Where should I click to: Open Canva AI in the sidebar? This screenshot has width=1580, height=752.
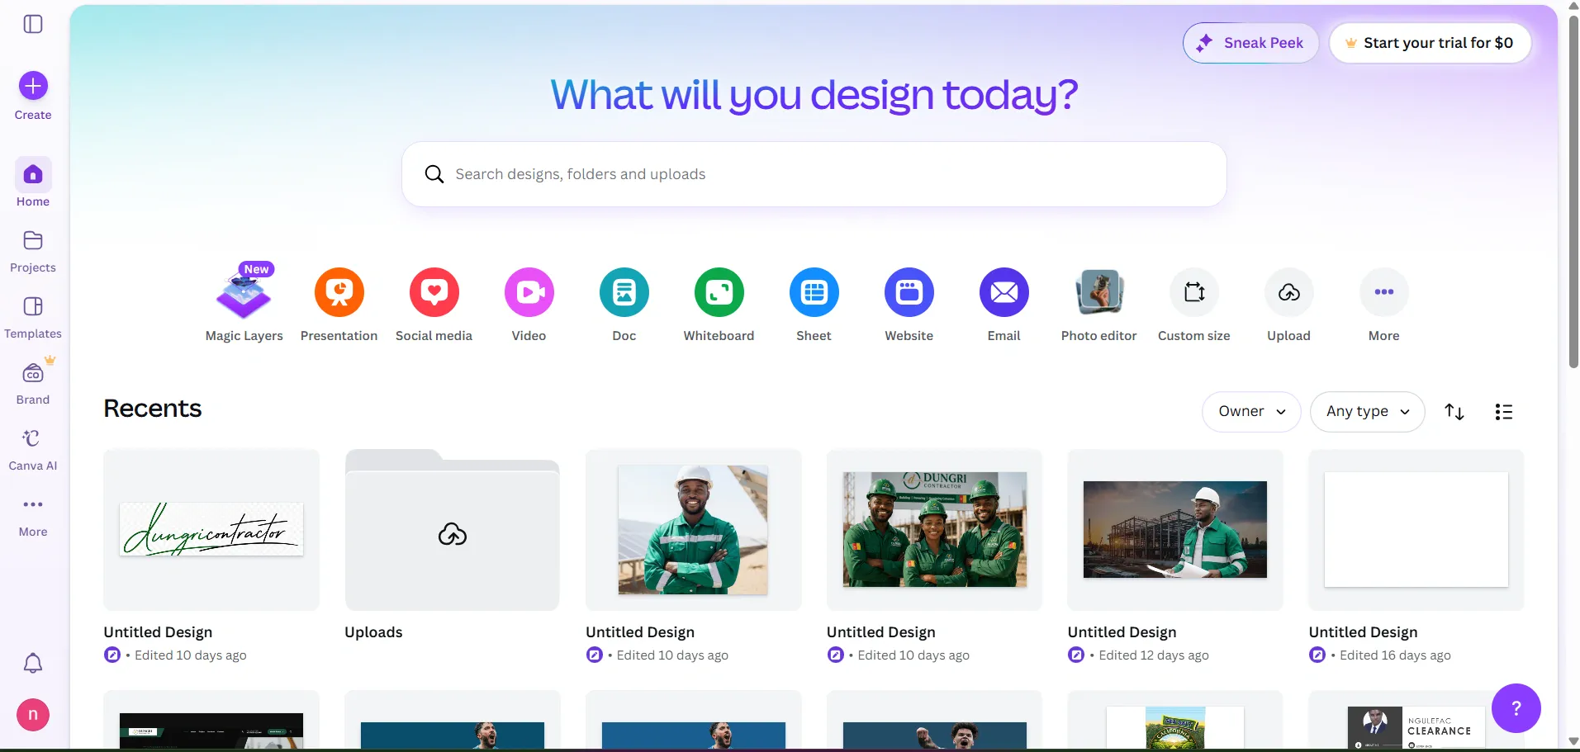(x=33, y=450)
